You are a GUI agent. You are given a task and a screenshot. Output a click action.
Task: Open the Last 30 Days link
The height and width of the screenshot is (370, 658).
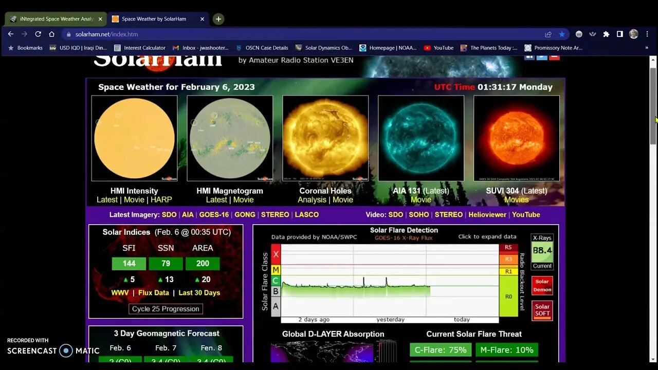click(199, 293)
